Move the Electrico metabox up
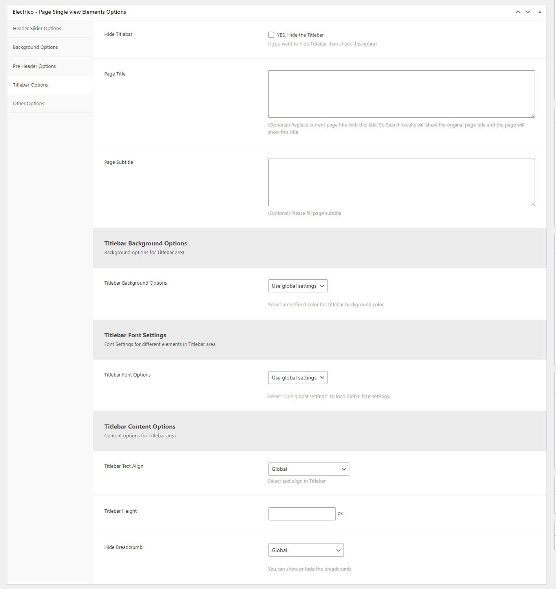This screenshot has height=589, width=556. point(518,12)
